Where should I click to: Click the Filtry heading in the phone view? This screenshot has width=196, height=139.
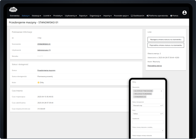pyautogui.click(x=134, y=82)
